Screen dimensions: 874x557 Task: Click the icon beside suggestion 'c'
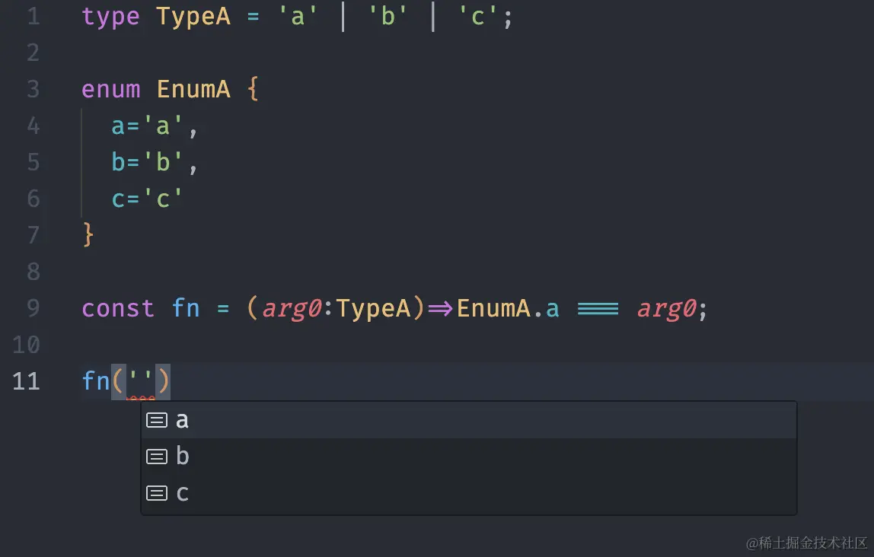pyautogui.click(x=157, y=493)
